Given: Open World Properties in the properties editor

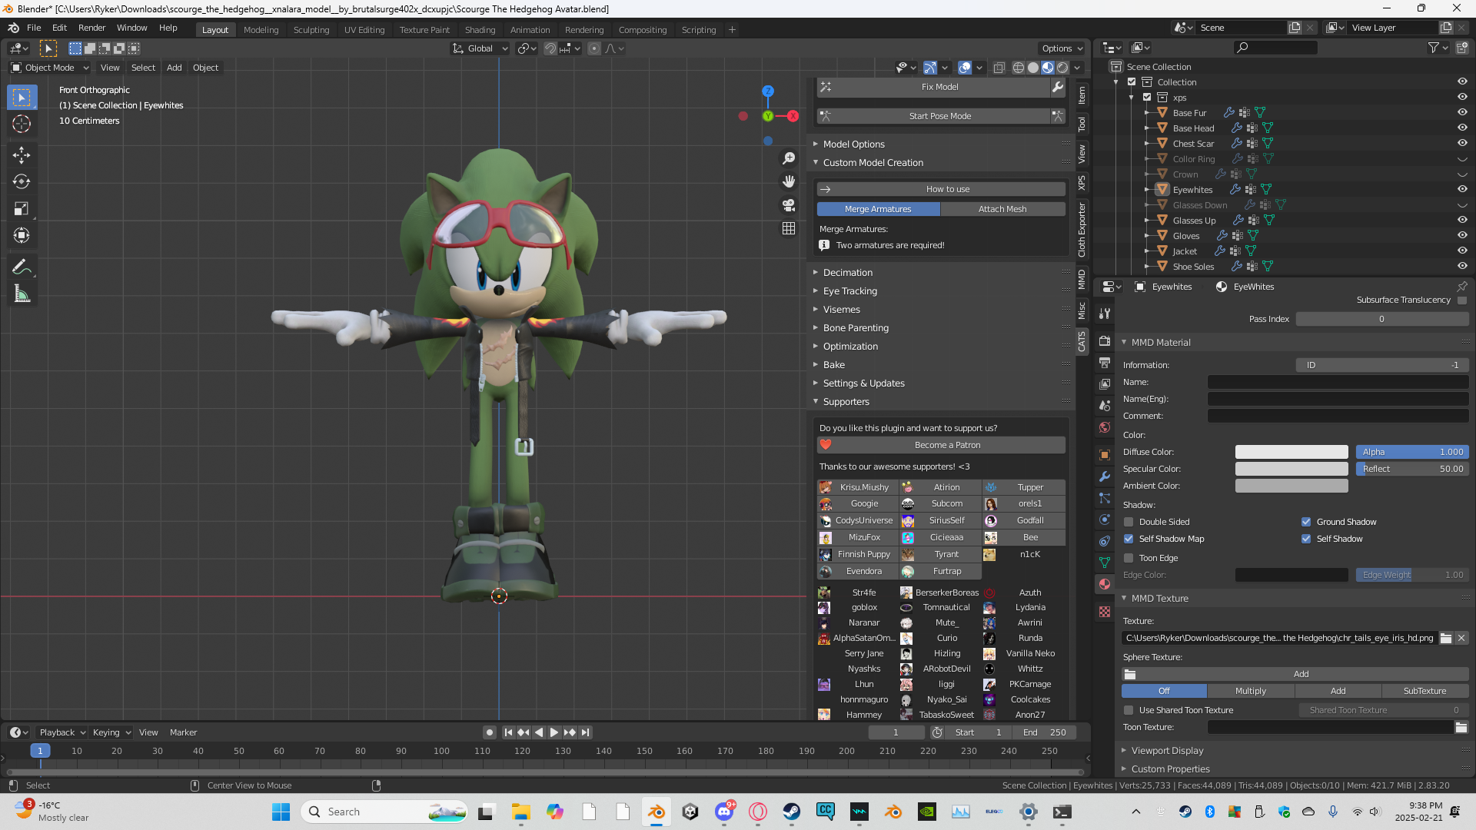Looking at the screenshot, I should (x=1105, y=428).
